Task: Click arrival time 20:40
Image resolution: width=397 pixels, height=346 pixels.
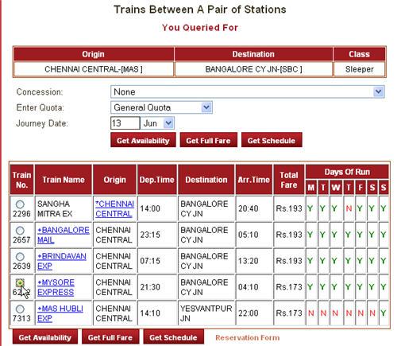Action: [x=249, y=208]
